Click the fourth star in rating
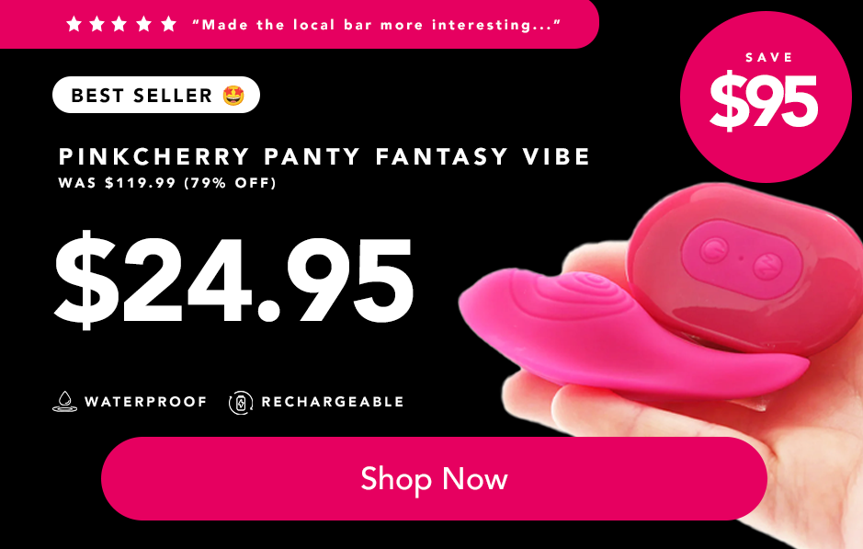This screenshot has height=549, width=863. [144, 24]
